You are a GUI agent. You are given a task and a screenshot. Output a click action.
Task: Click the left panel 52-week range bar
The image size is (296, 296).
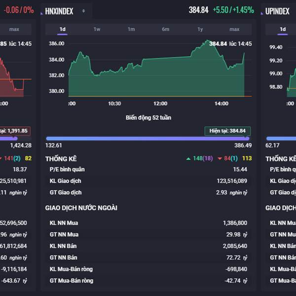click(9, 139)
